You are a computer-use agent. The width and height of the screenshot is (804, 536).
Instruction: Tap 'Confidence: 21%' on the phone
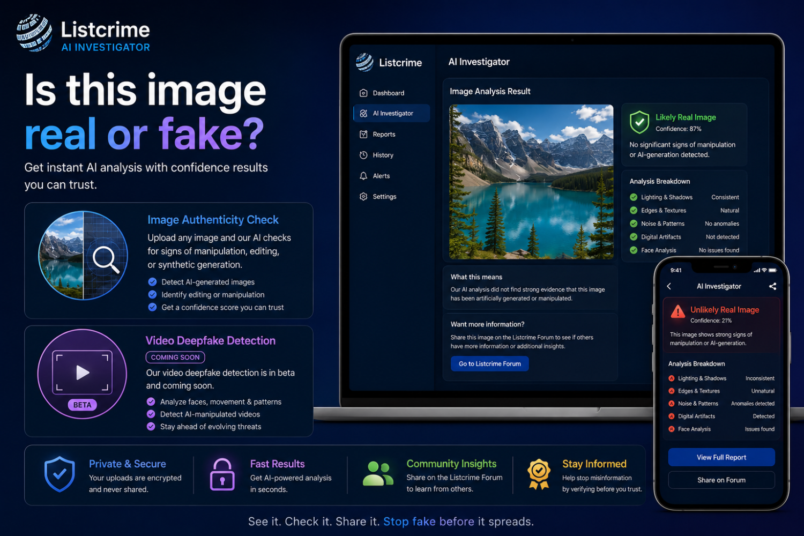tap(711, 321)
